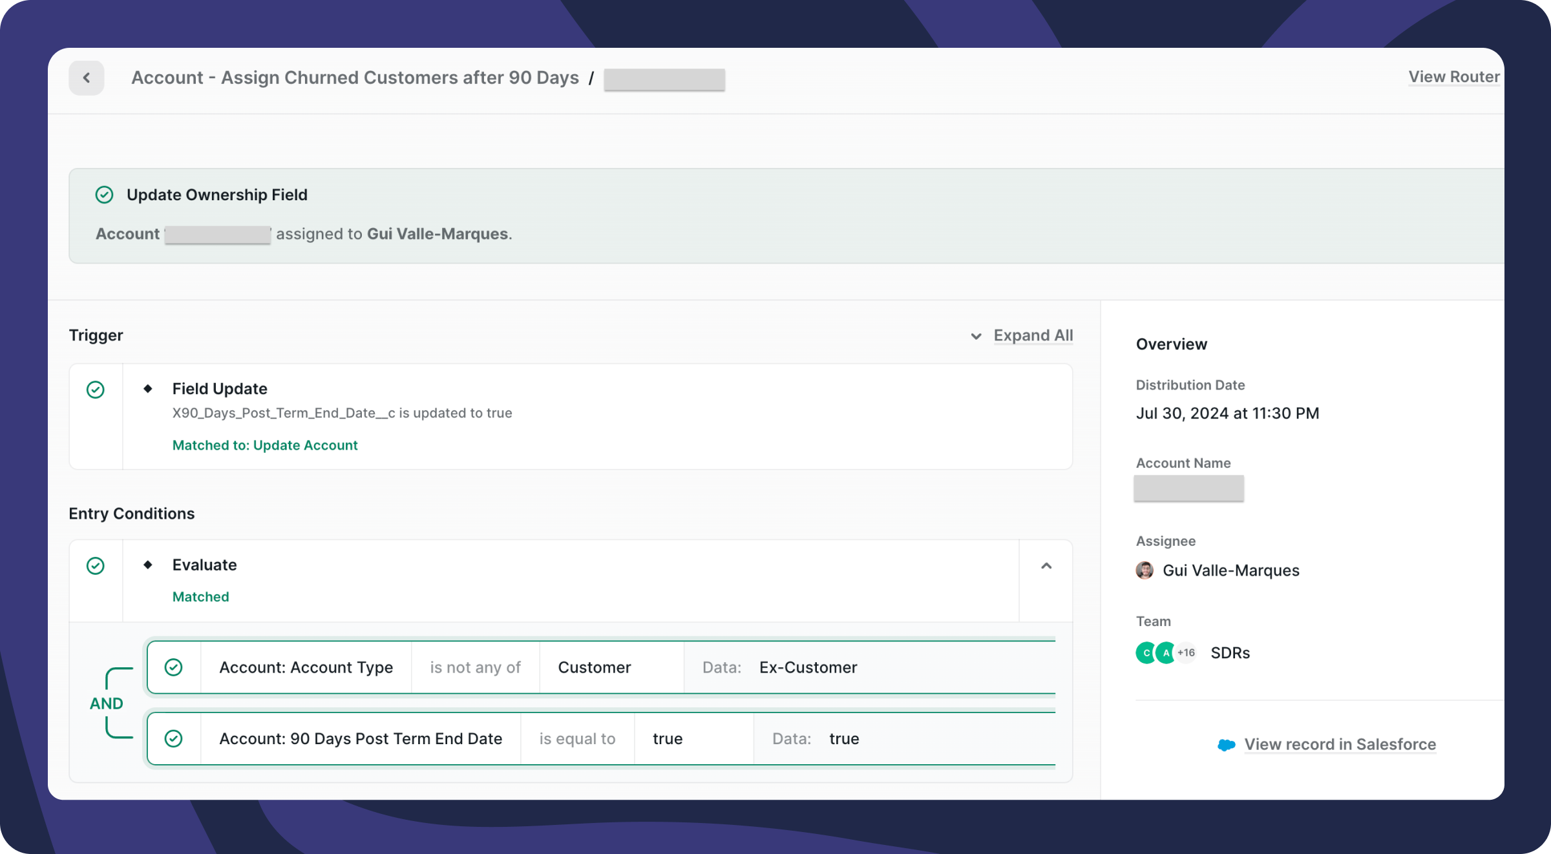Click the Update Ownership Field check icon
The image size is (1551, 854).
pos(104,194)
